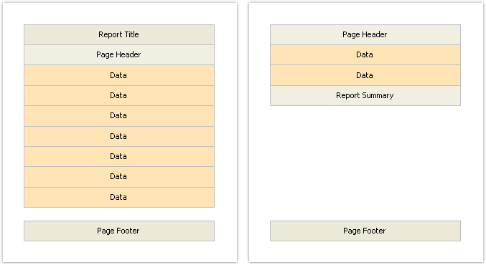Select the sixth Data band on left page
Image resolution: width=486 pixels, height=265 pixels.
pos(119,177)
